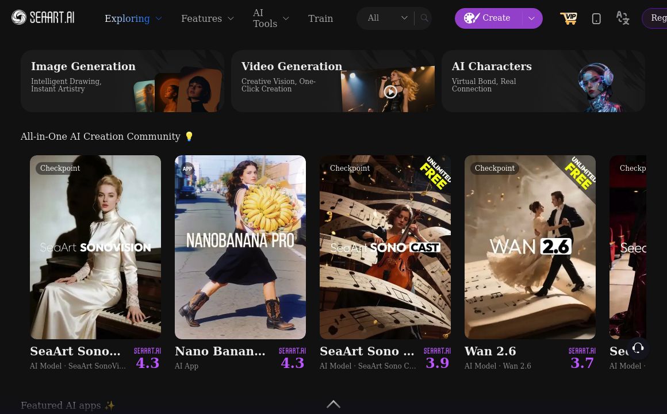Open the SeaArt SonoVision model card
The width and height of the screenshot is (667, 414).
(95, 247)
